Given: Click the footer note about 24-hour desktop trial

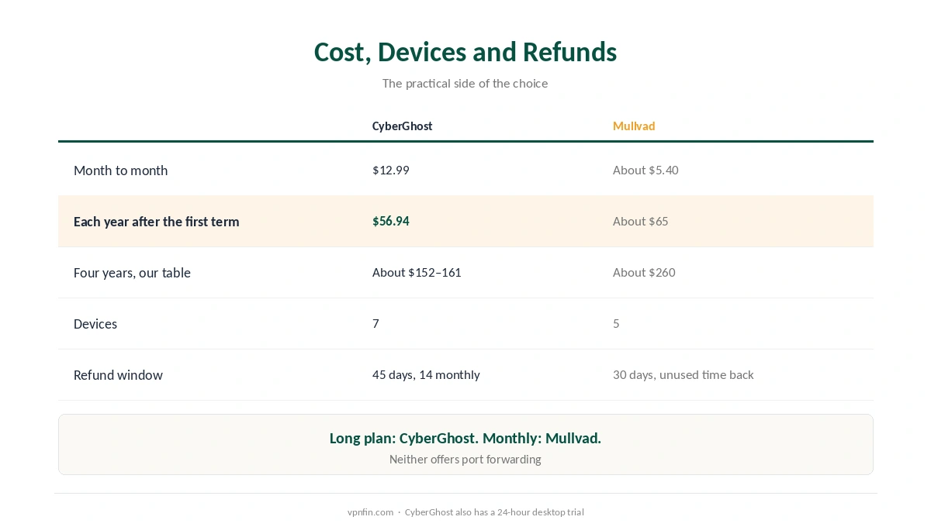Looking at the screenshot, I should point(494,512).
